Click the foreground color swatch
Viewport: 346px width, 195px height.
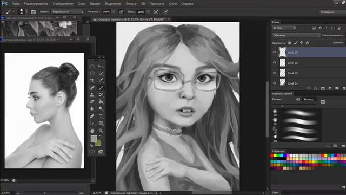94,139
